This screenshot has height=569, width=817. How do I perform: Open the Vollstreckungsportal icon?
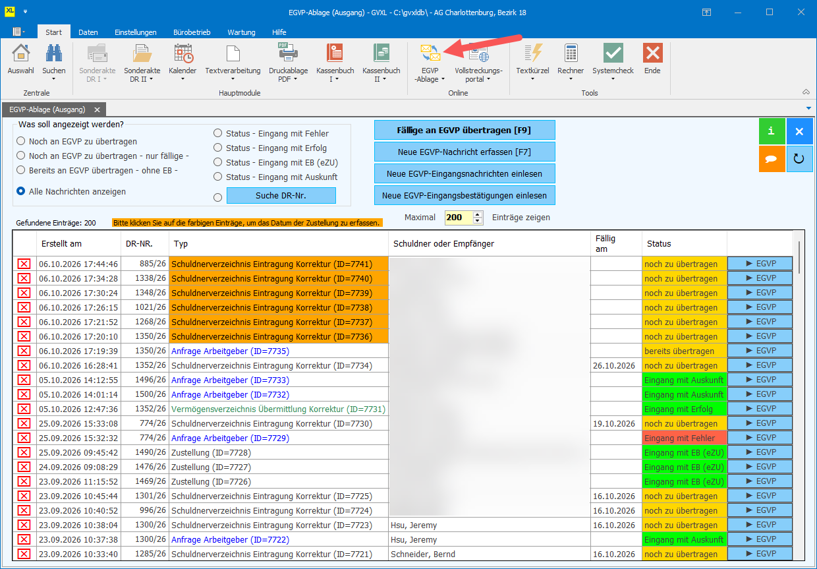pyautogui.click(x=478, y=53)
